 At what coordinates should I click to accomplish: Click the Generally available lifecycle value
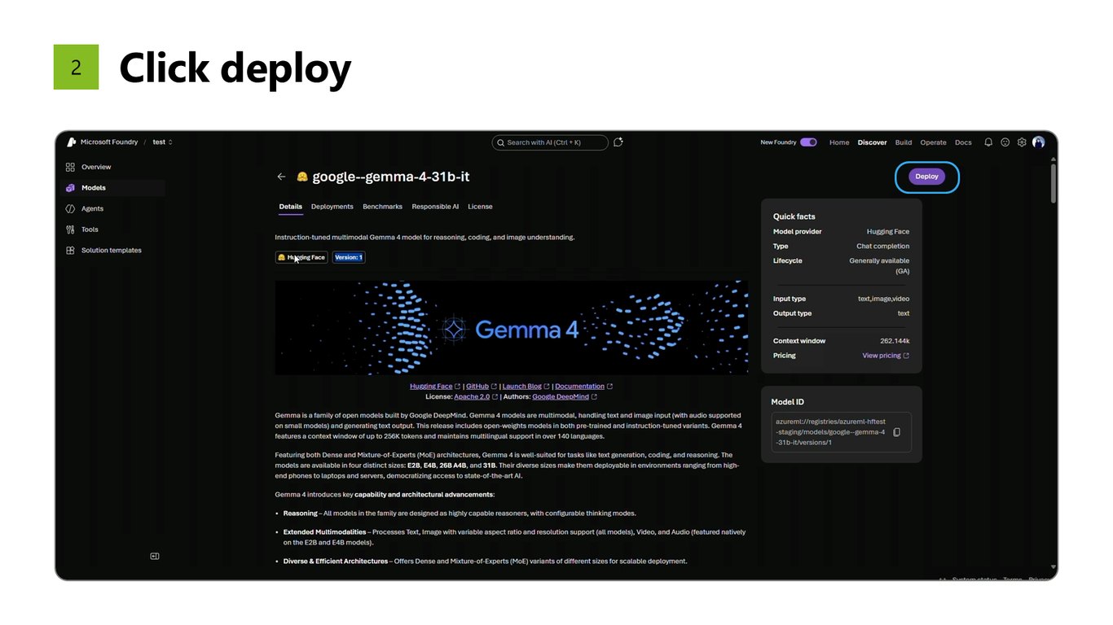coord(879,266)
